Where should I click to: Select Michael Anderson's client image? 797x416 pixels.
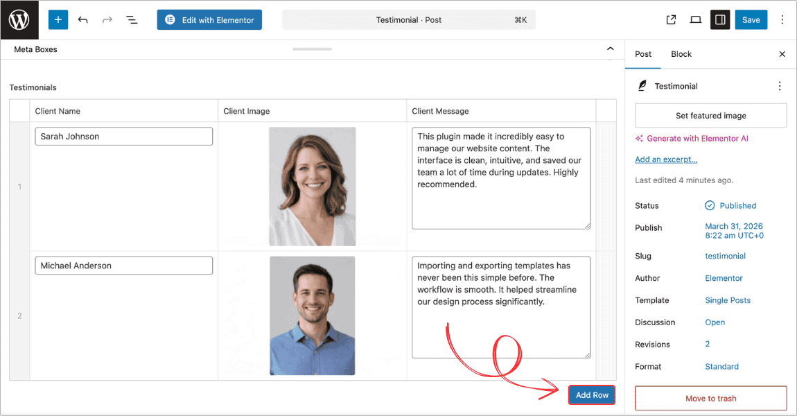point(312,315)
